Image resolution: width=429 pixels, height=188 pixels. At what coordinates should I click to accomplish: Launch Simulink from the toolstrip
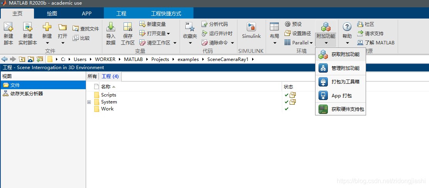251,30
